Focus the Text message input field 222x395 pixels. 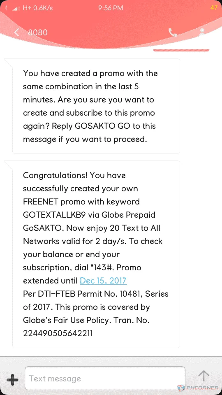(105, 378)
